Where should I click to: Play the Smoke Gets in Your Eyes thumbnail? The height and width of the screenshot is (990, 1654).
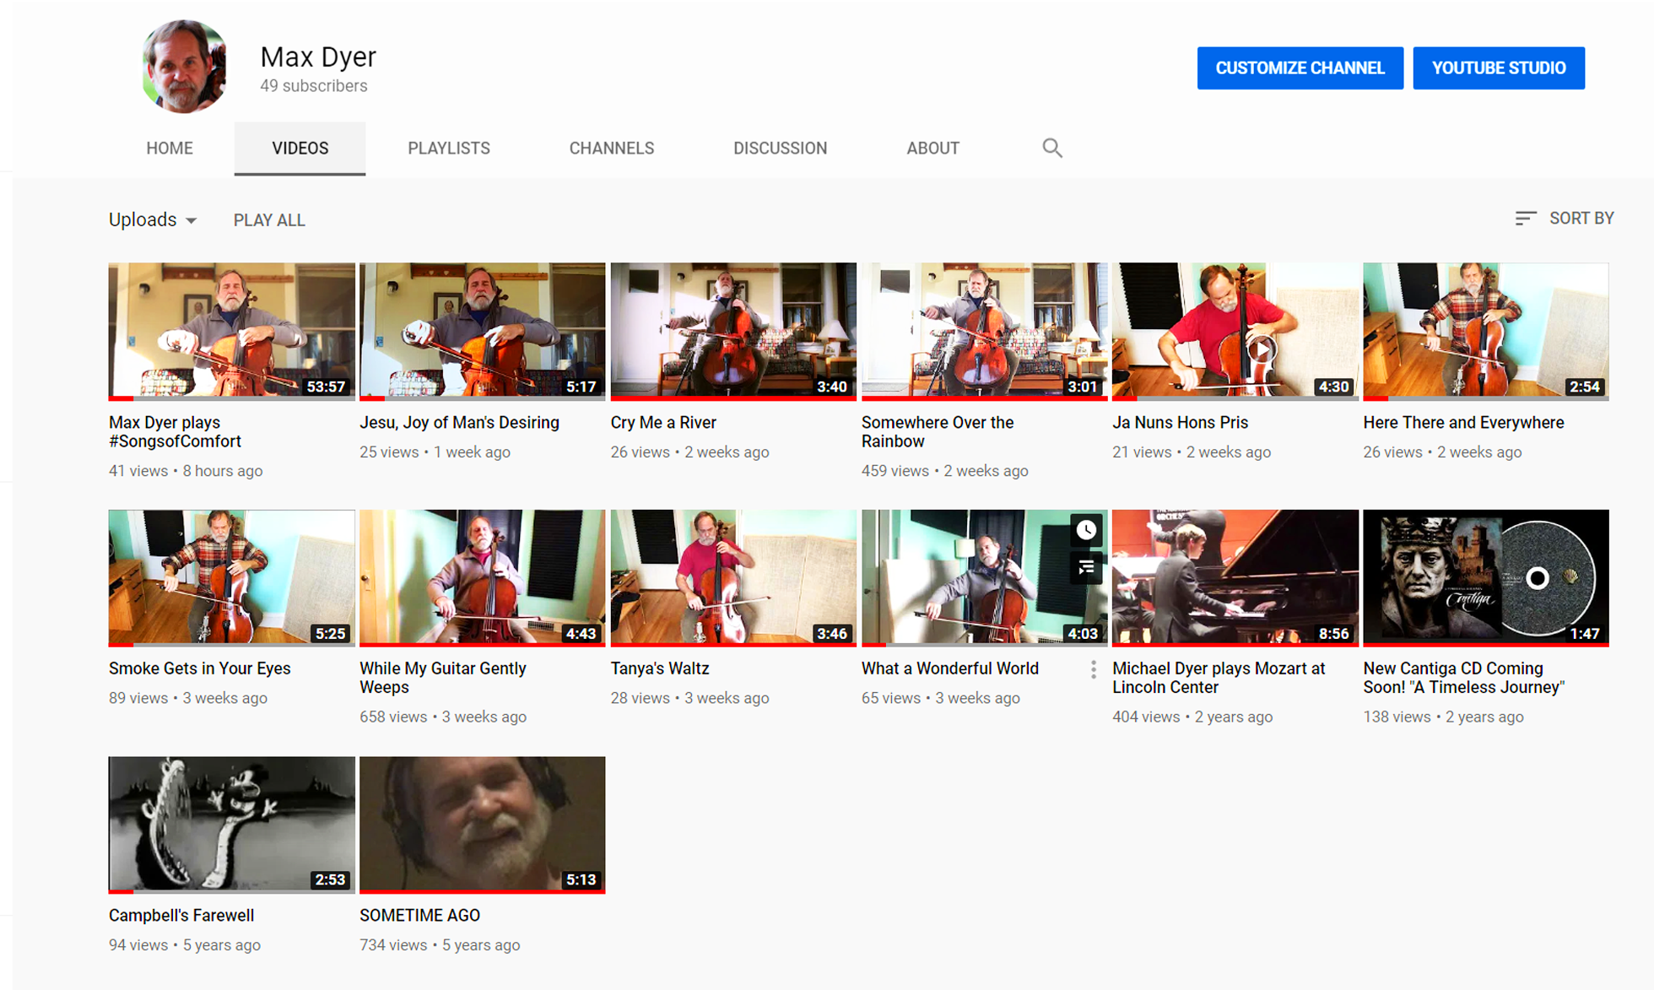click(231, 577)
